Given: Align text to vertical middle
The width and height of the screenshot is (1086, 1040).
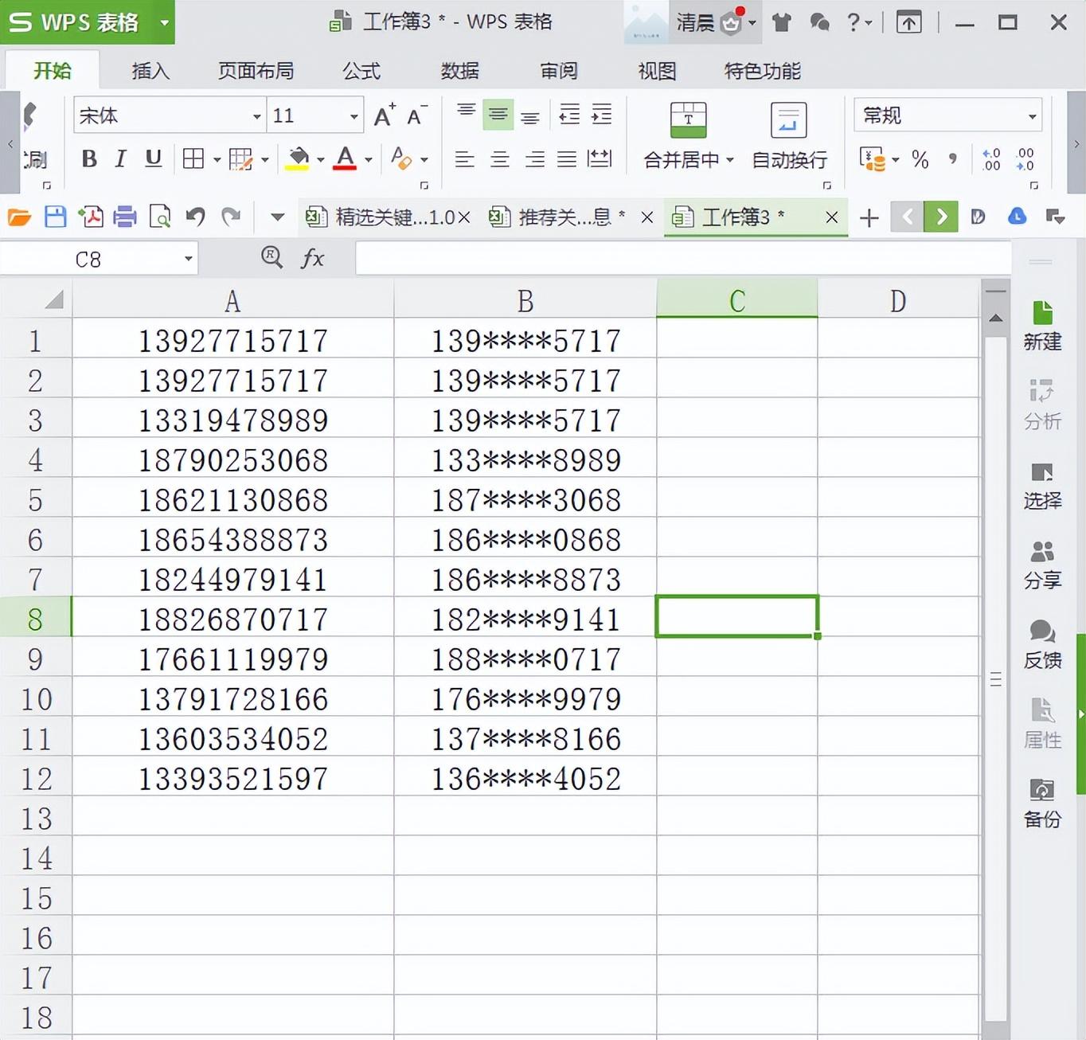Looking at the screenshot, I should (x=498, y=115).
